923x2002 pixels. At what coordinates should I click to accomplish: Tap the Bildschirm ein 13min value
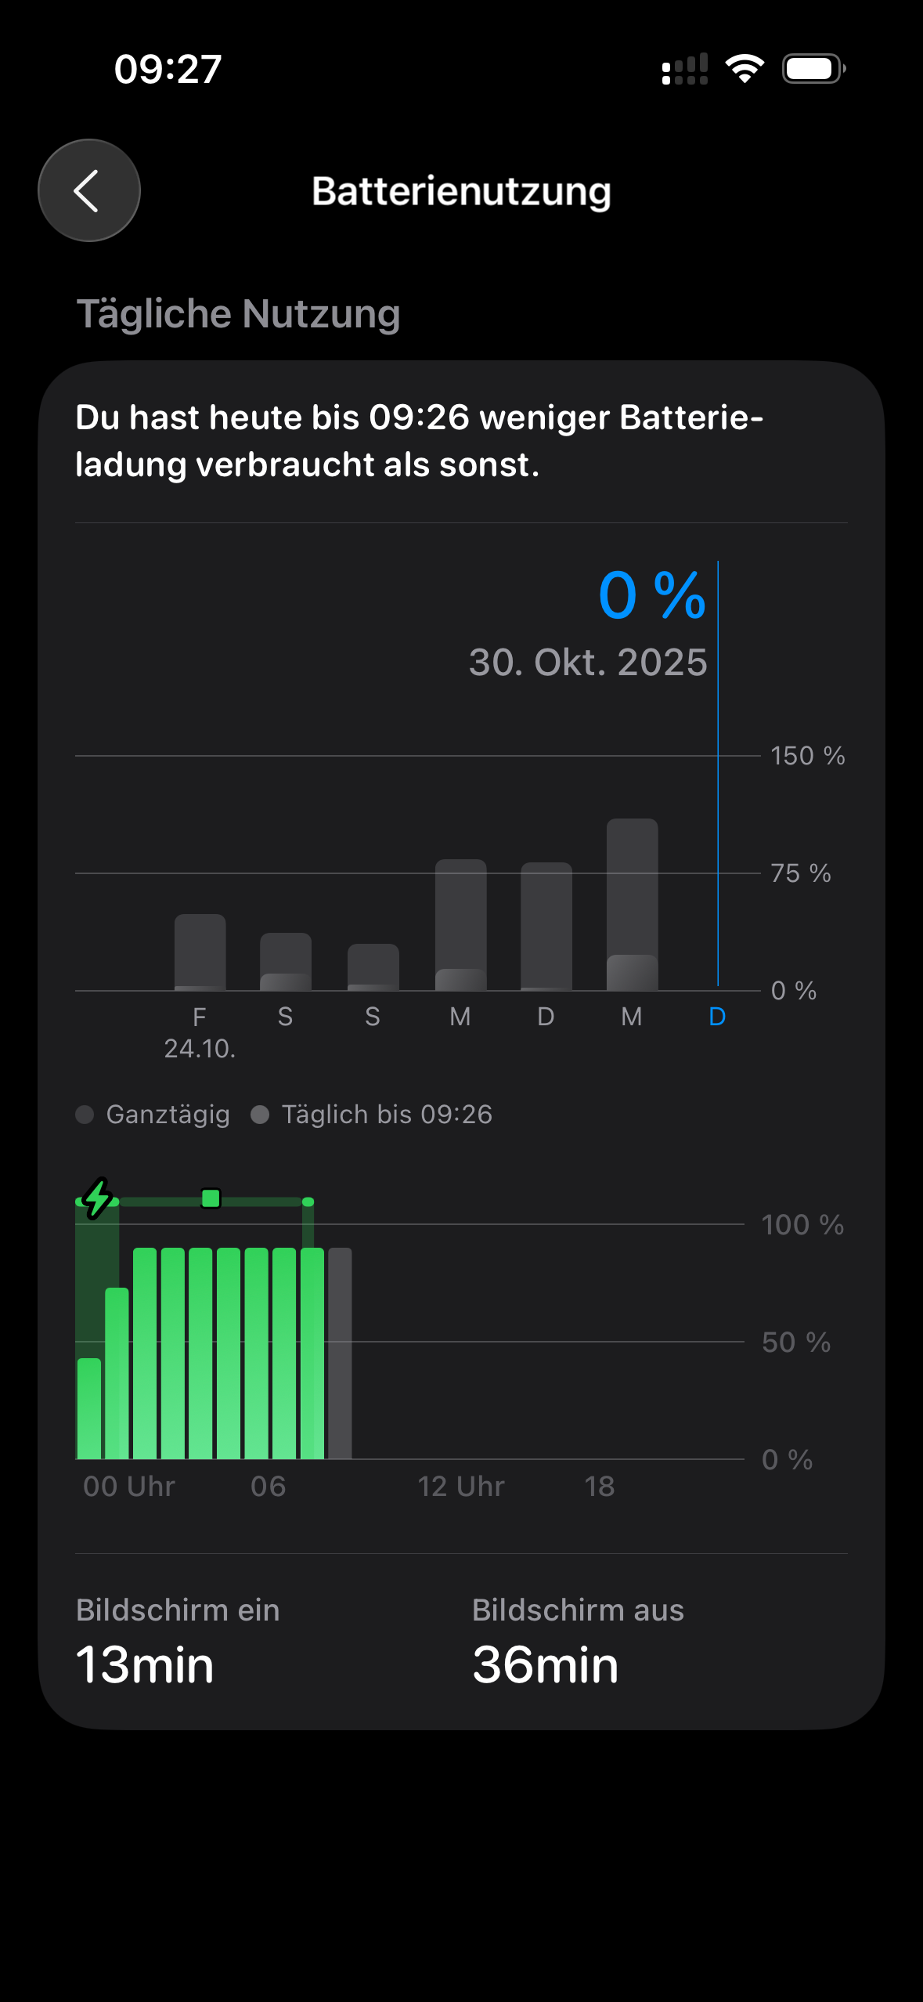click(x=145, y=1664)
